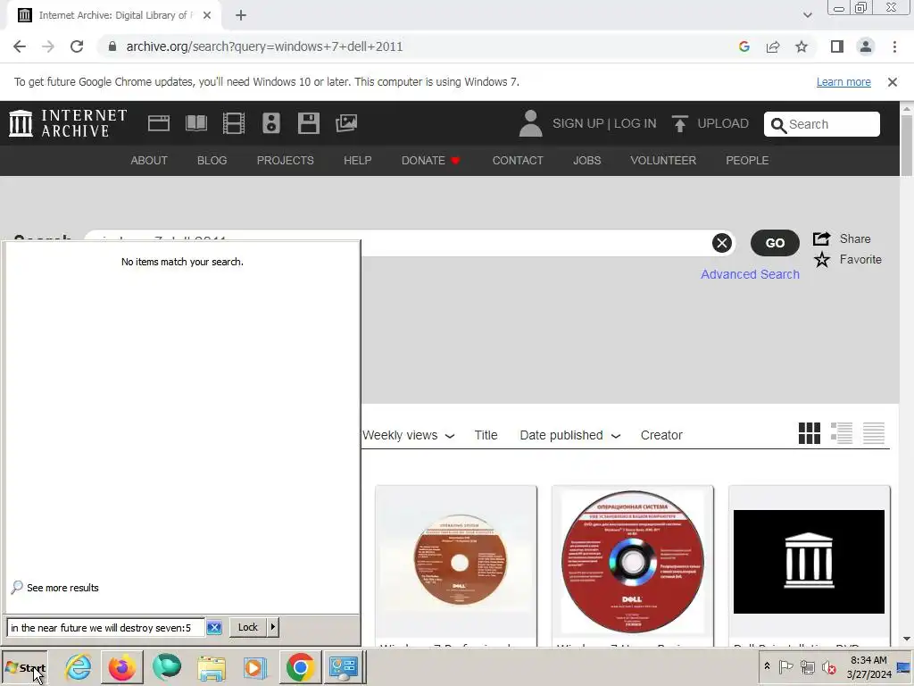Open Internet Explorer from the taskbar
This screenshot has height=686, width=914.
point(79,666)
